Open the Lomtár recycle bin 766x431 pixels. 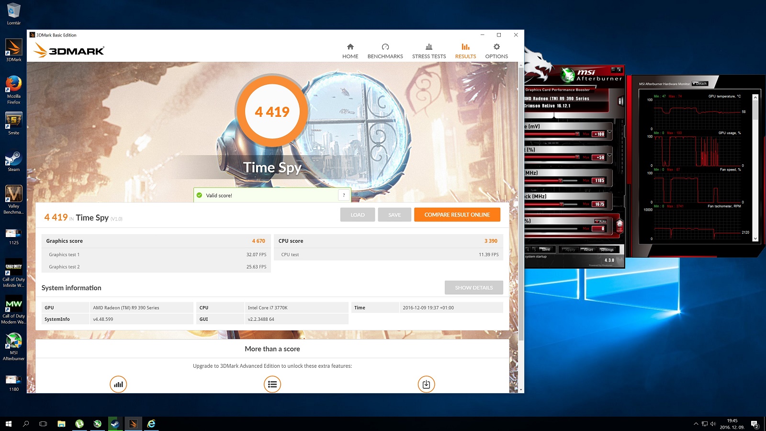(x=14, y=13)
